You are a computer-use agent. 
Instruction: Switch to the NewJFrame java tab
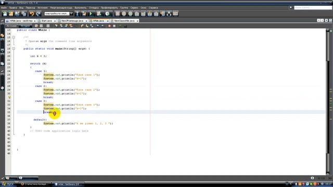72,21
